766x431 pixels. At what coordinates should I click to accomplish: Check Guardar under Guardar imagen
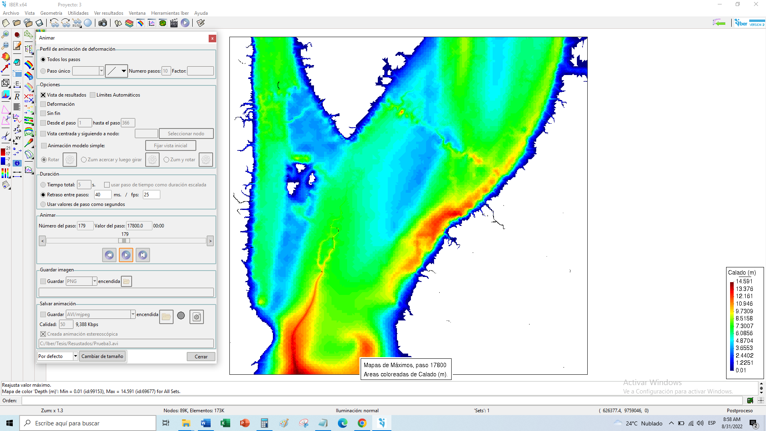tap(43, 281)
